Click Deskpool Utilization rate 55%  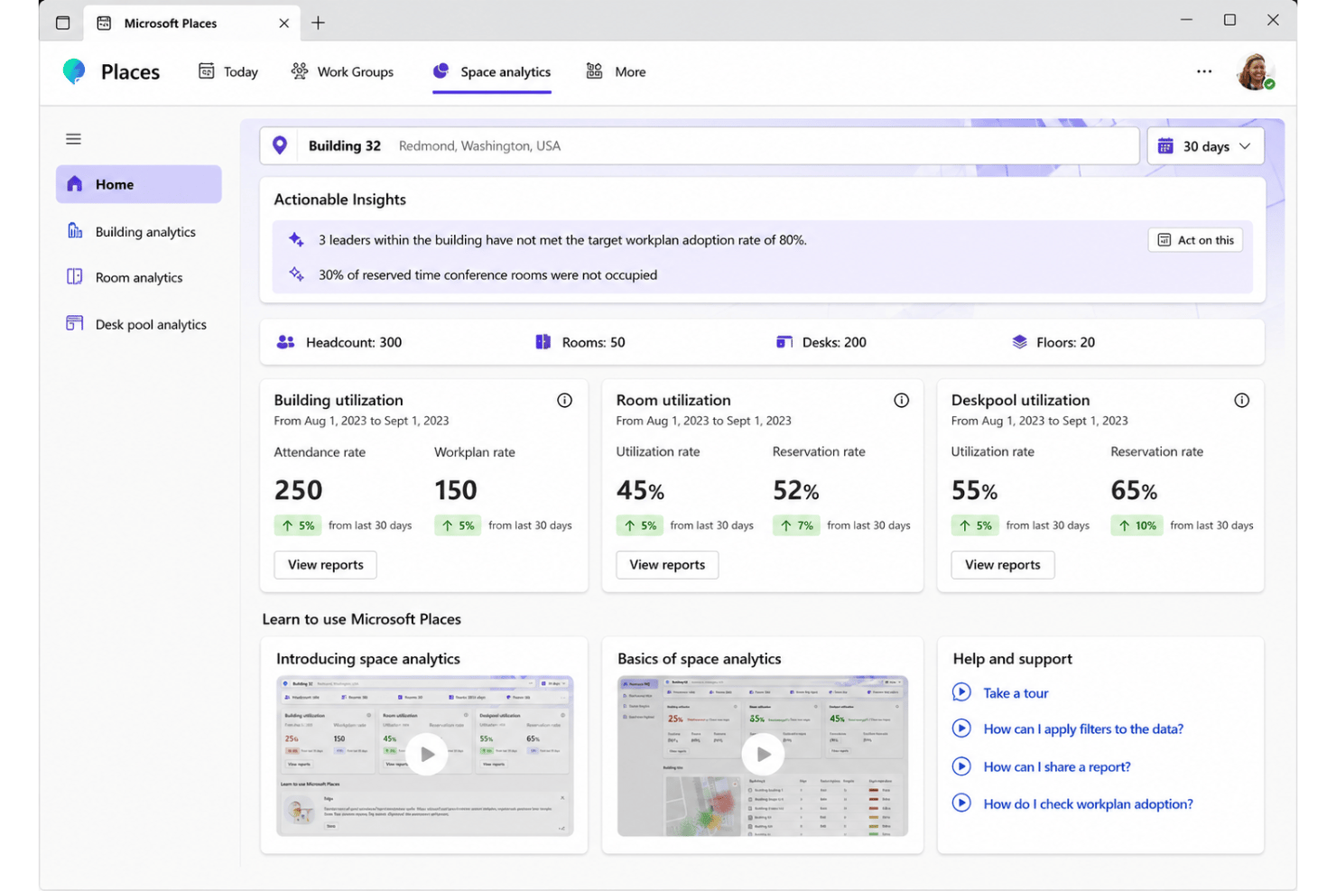[975, 491]
